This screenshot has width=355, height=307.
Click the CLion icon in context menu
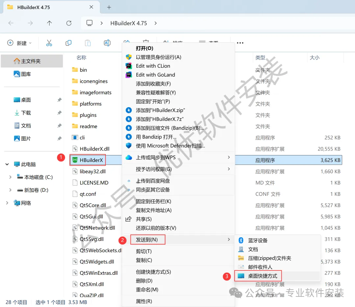coord(129,66)
